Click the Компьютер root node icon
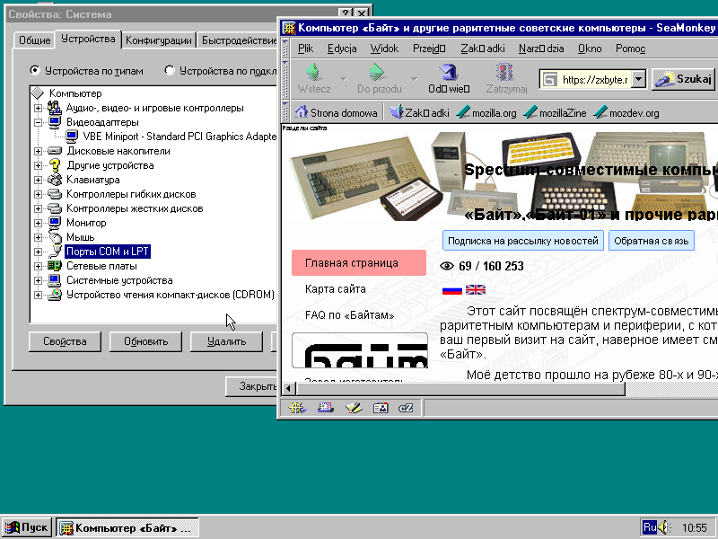Screen dimensions: 718x539 38,93
